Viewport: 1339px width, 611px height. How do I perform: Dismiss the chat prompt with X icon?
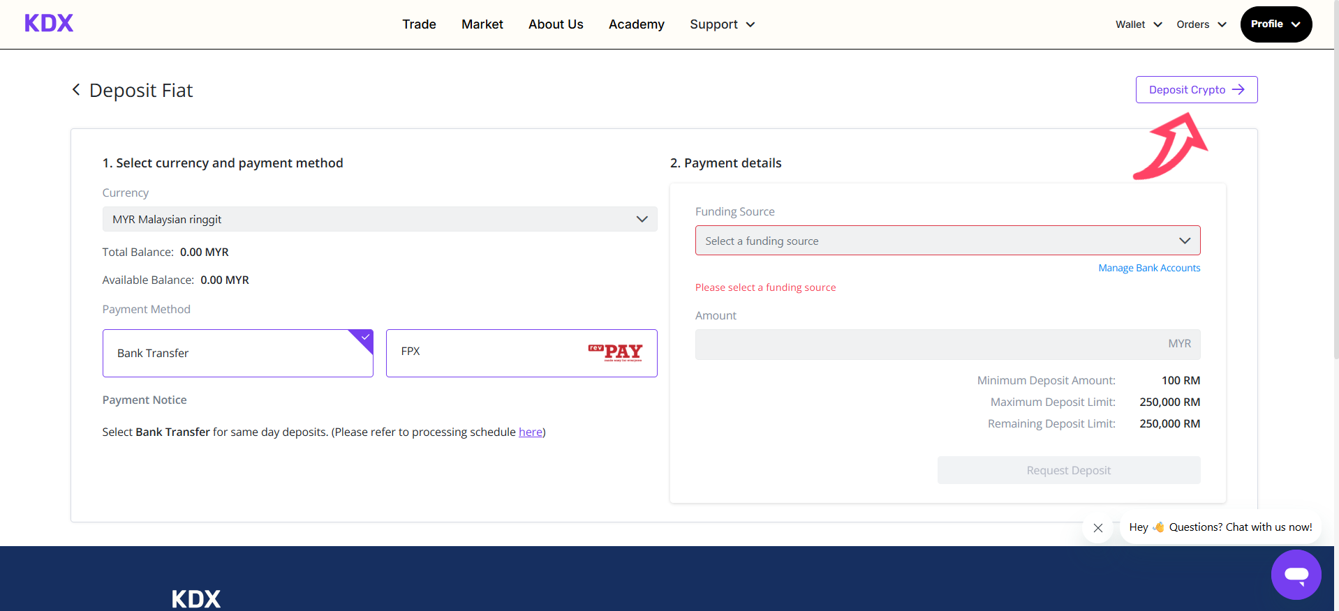(1097, 528)
